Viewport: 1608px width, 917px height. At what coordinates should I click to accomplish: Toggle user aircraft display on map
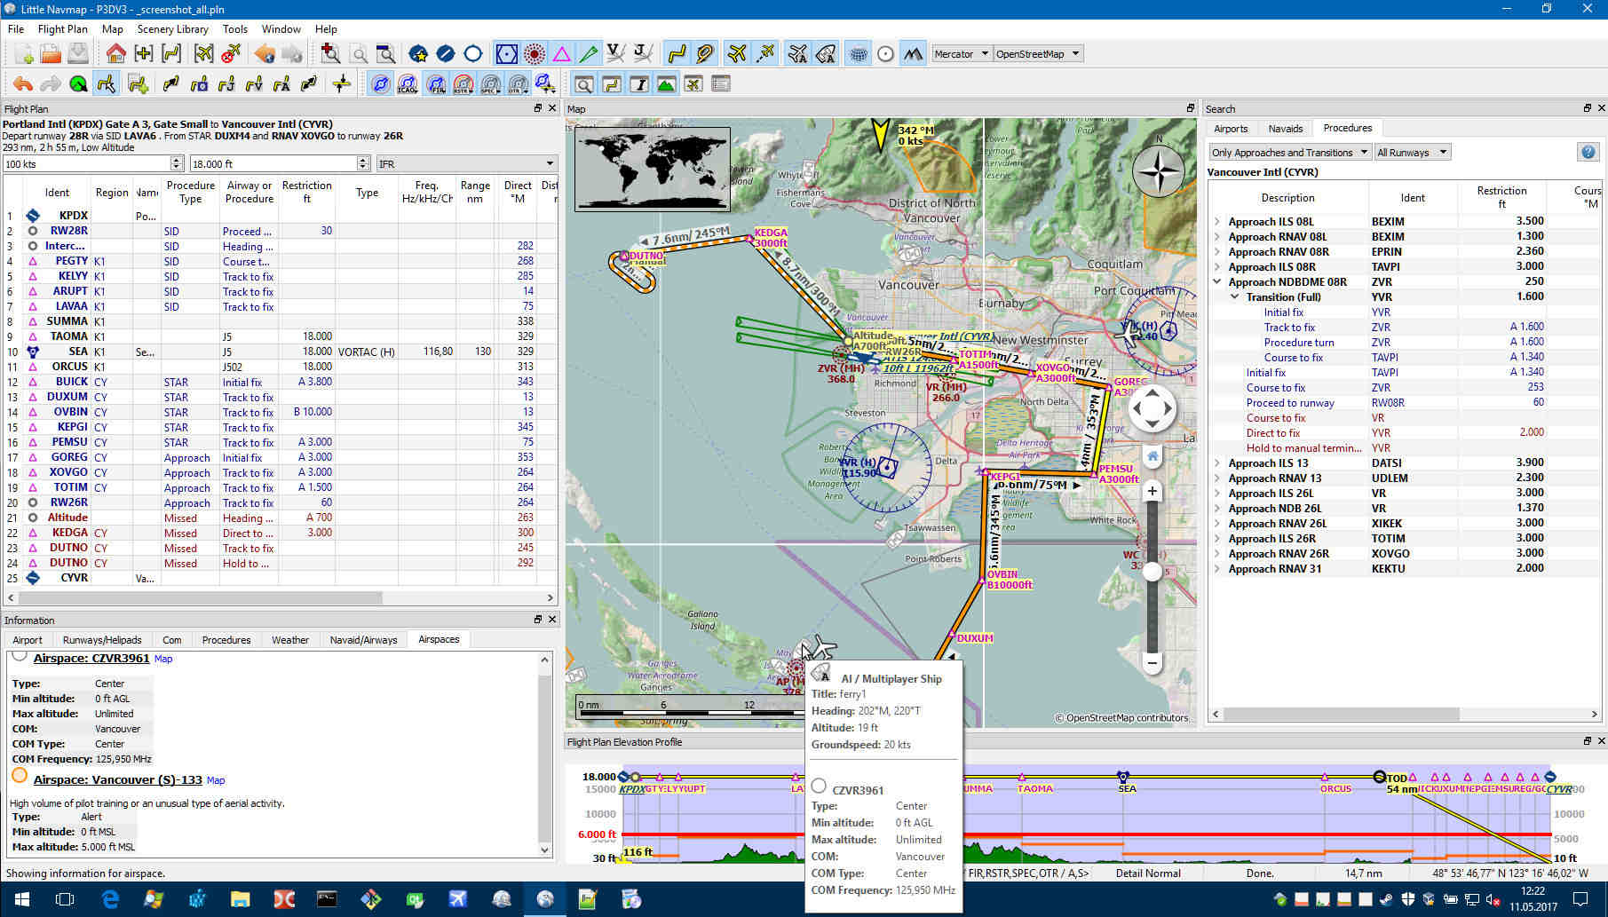[x=736, y=54]
